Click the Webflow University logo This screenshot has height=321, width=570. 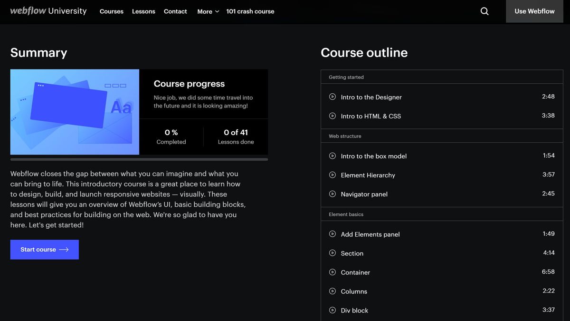click(47, 10)
